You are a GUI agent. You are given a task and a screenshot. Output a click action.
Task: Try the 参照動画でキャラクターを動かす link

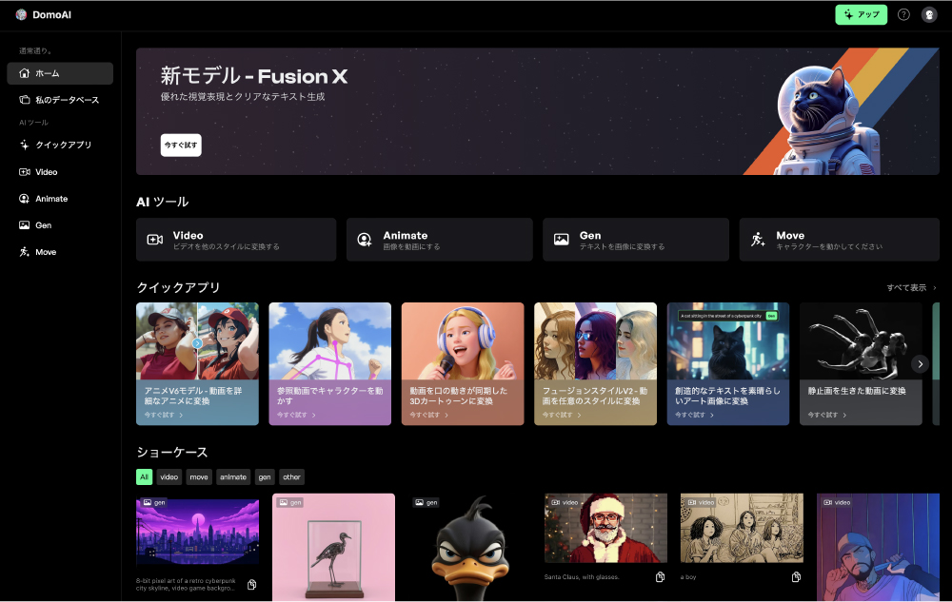click(x=296, y=416)
